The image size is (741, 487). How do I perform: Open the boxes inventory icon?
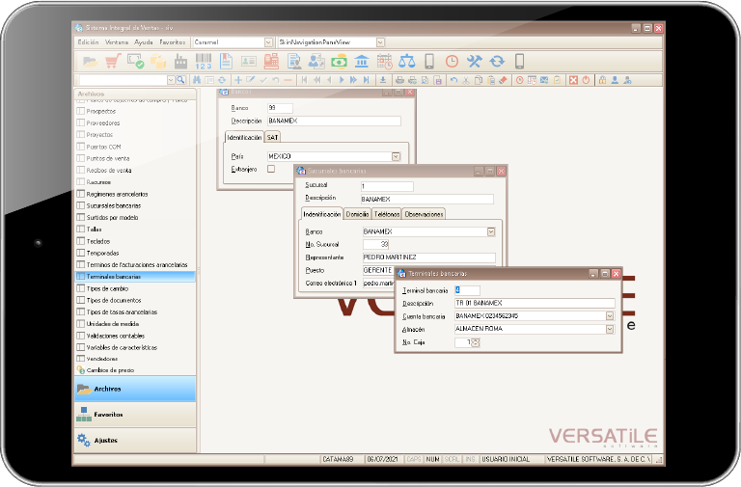[x=158, y=62]
